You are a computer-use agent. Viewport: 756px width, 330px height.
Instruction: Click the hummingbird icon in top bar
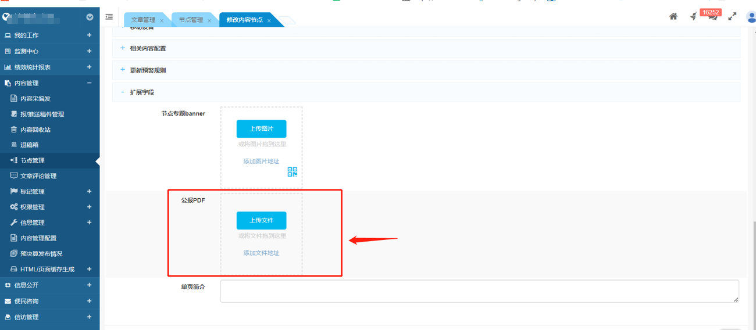tap(693, 16)
